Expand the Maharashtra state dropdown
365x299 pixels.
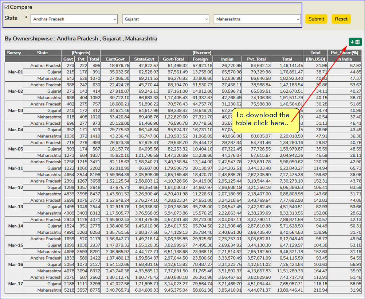click(257, 19)
